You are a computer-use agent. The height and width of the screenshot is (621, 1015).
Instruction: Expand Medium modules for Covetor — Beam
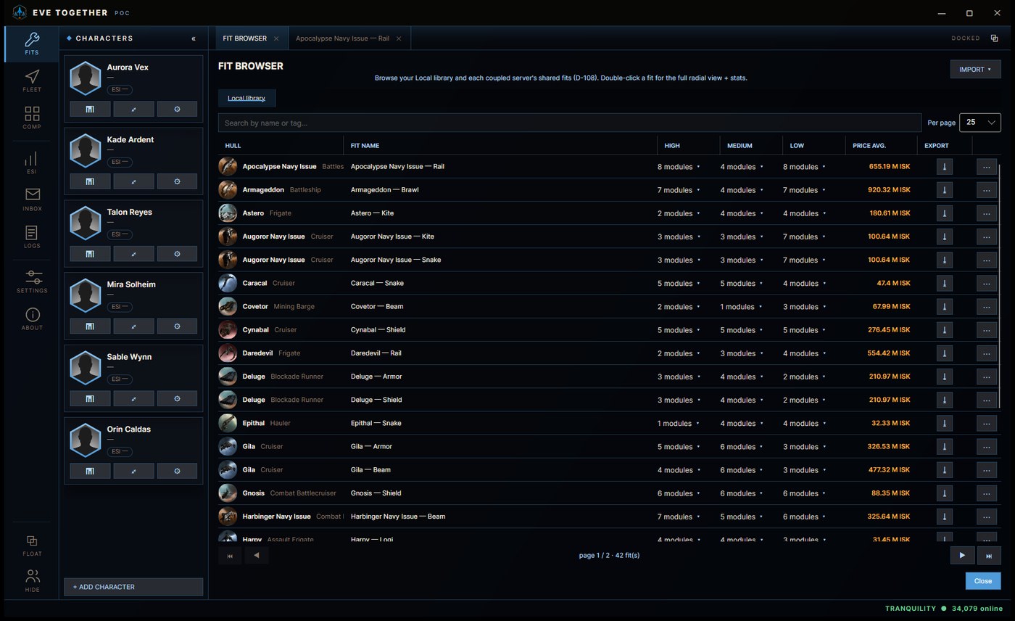[742, 307]
